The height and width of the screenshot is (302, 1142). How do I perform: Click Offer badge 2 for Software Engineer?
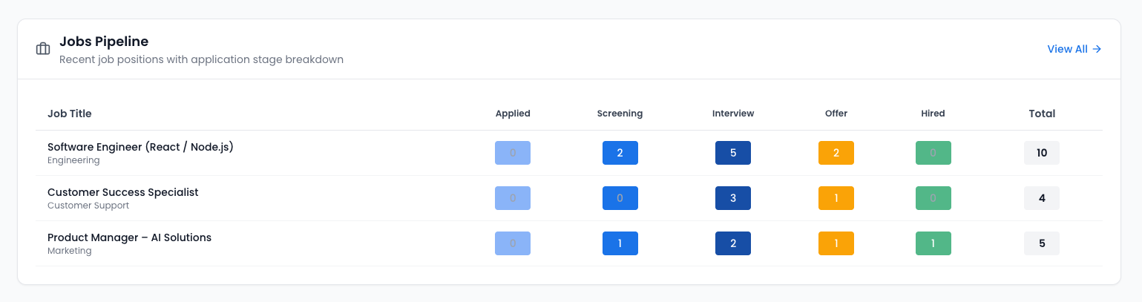click(836, 153)
